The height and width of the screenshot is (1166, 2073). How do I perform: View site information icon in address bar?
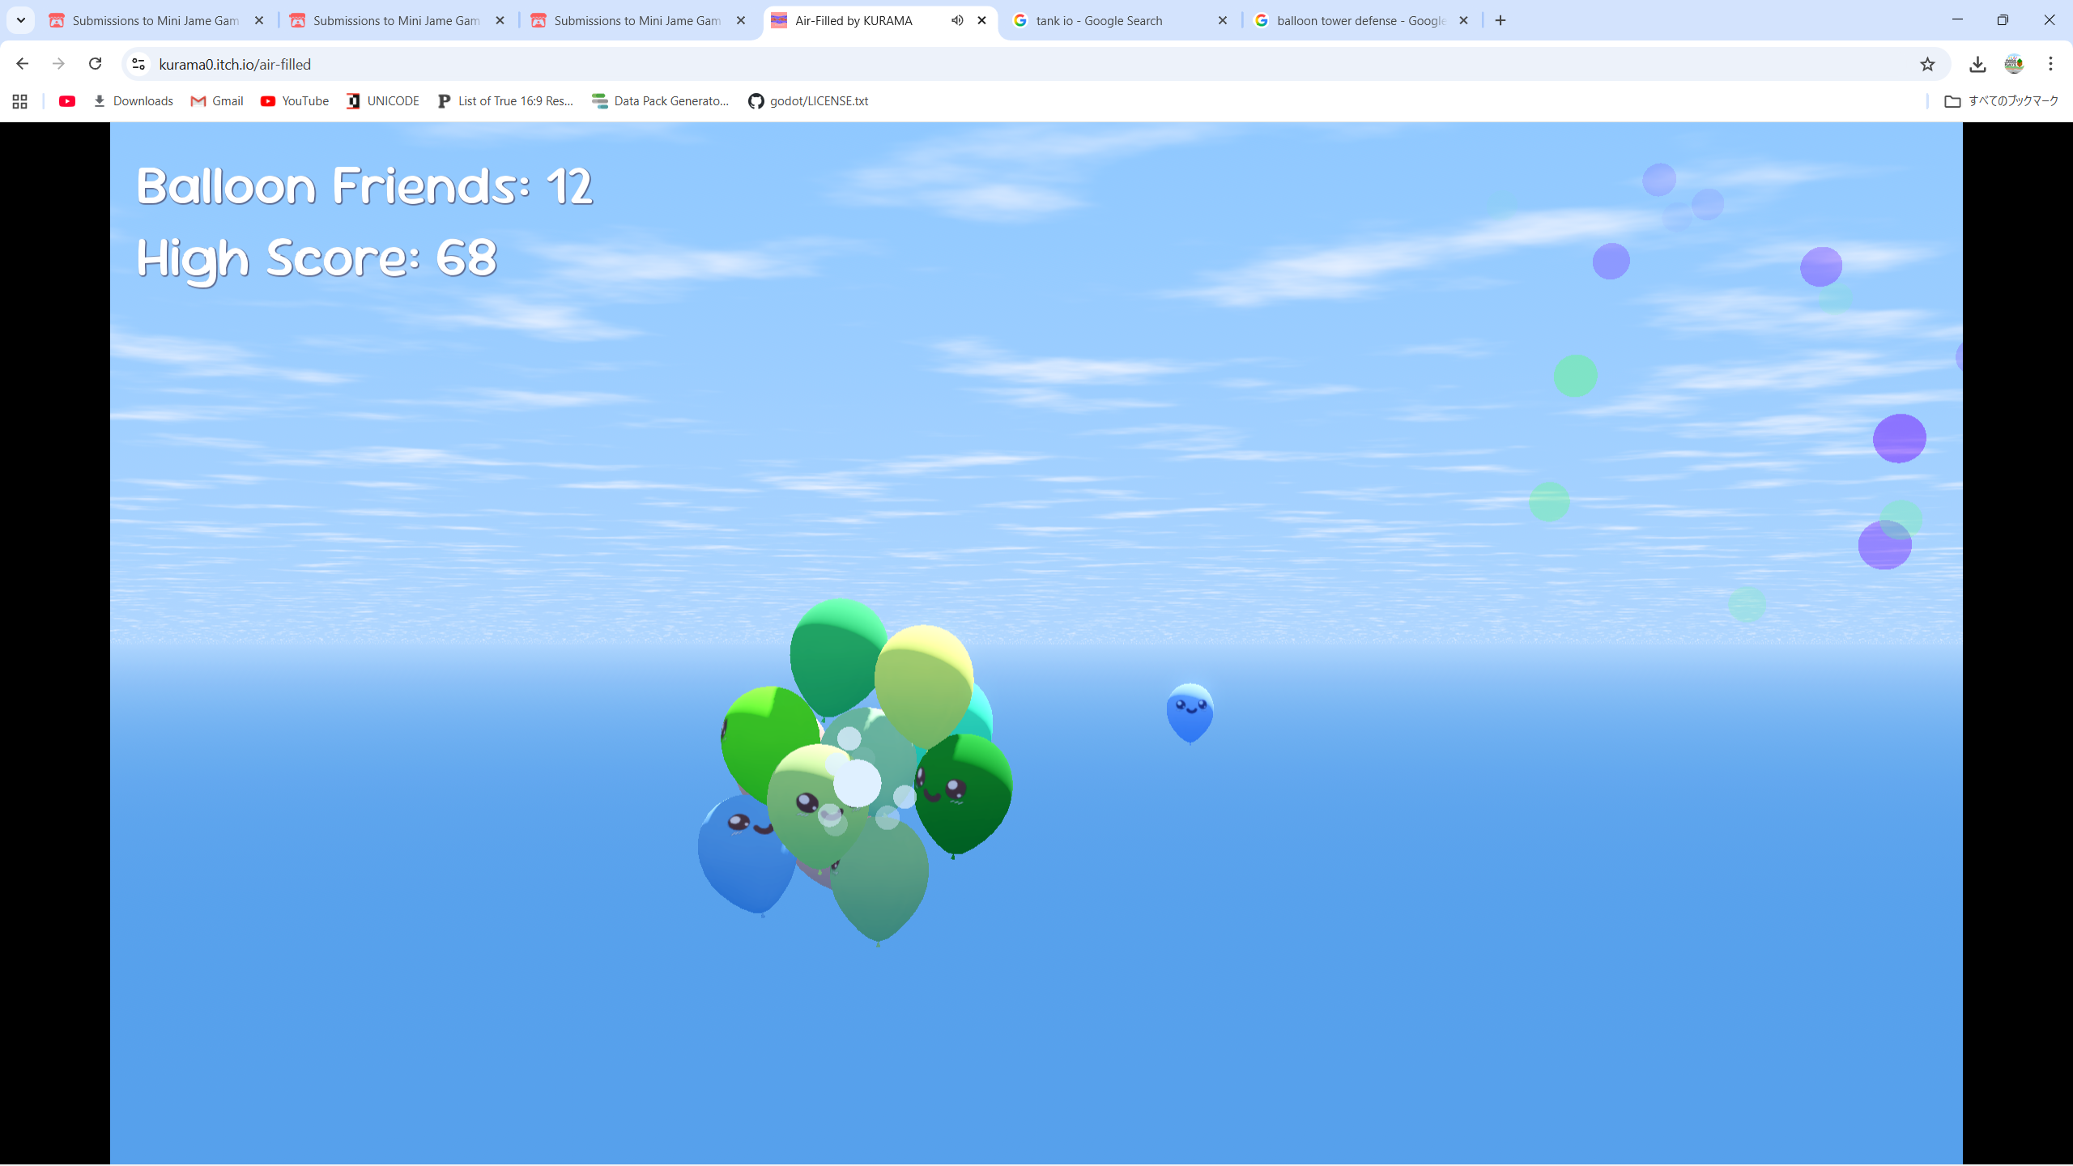(x=138, y=64)
